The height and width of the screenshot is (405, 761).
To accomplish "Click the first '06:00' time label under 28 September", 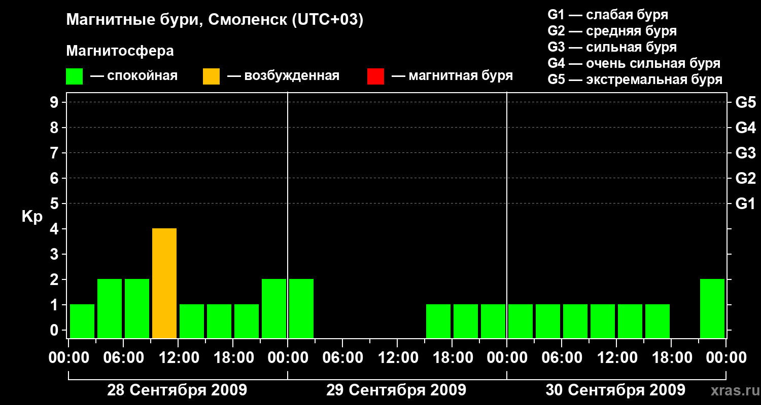I will [124, 358].
